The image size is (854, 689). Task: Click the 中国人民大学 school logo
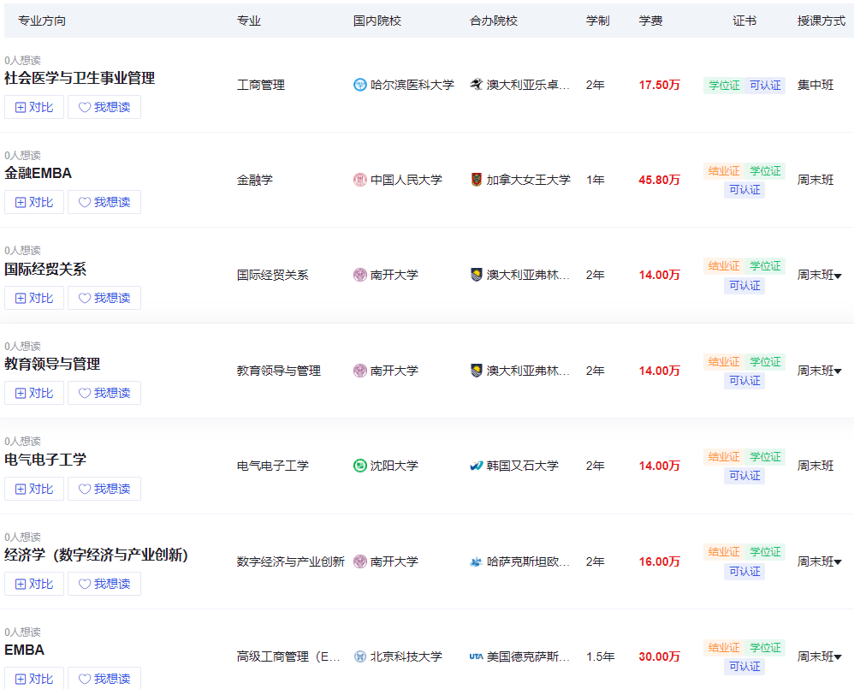click(359, 180)
